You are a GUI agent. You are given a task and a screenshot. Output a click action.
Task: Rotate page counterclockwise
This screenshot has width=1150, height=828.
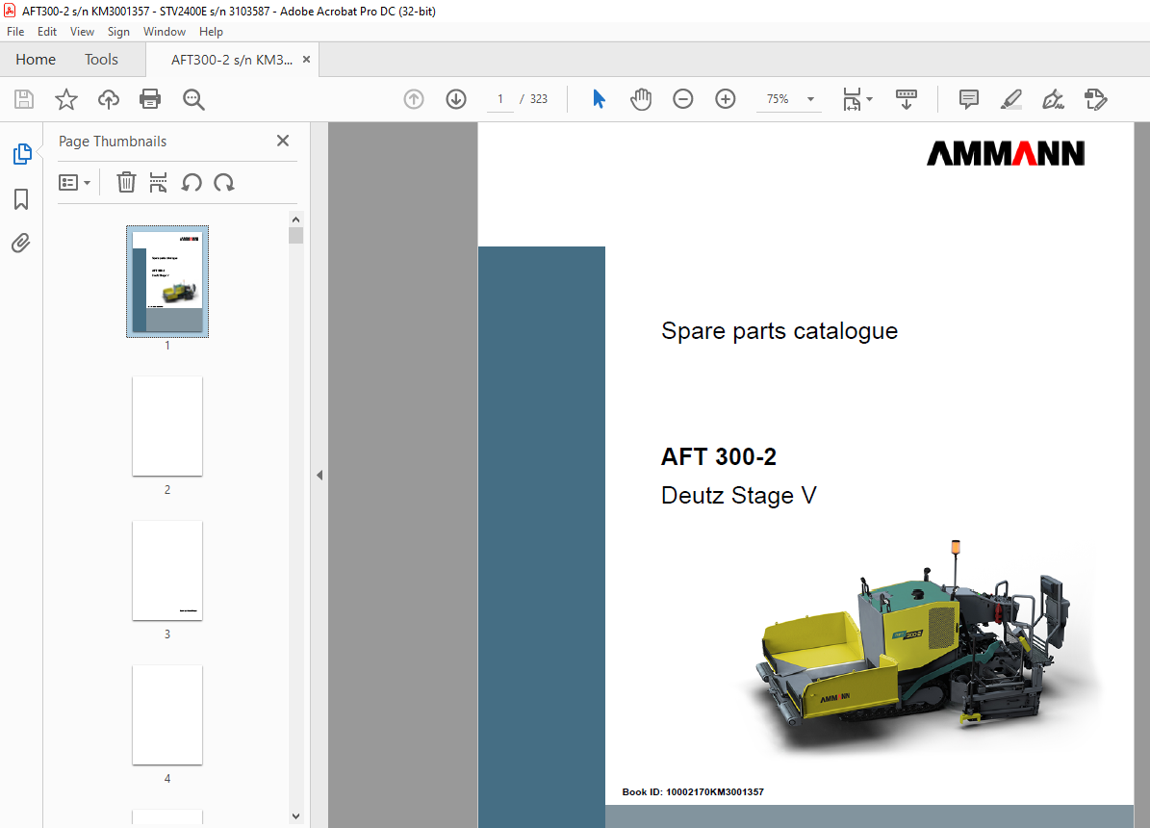coord(192,182)
